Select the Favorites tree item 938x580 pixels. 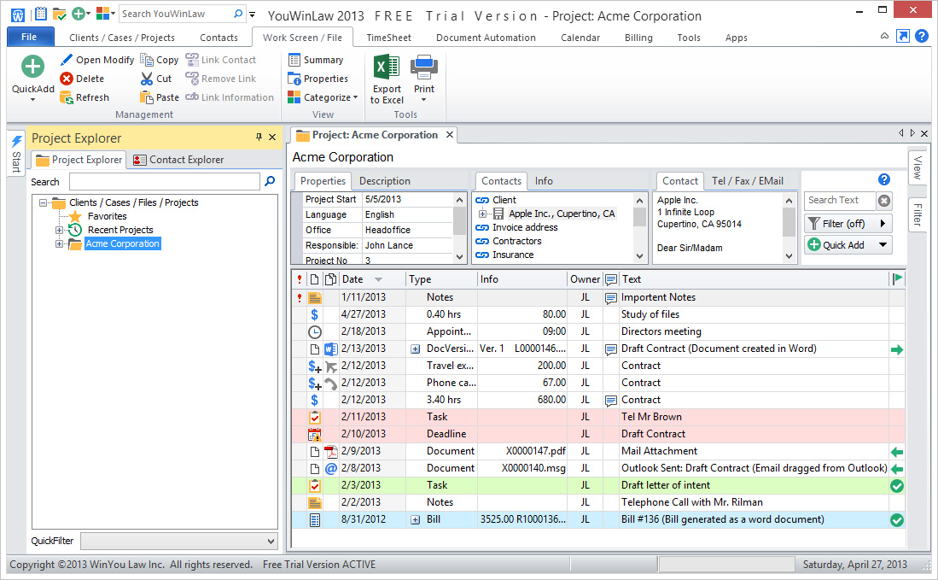point(107,216)
